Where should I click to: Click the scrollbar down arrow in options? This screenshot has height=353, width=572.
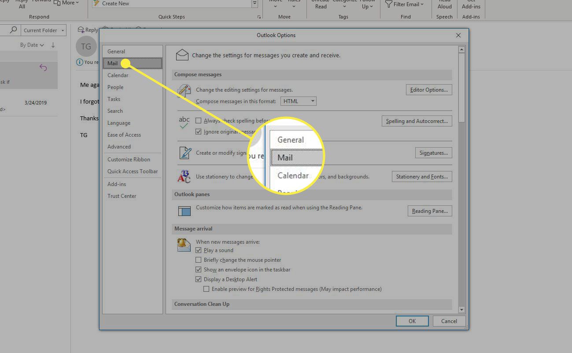click(x=461, y=310)
